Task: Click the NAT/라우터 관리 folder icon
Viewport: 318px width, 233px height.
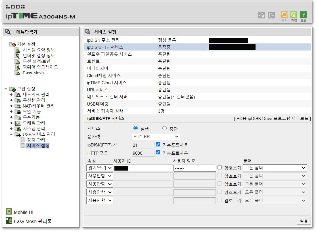Action: (x=18, y=106)
